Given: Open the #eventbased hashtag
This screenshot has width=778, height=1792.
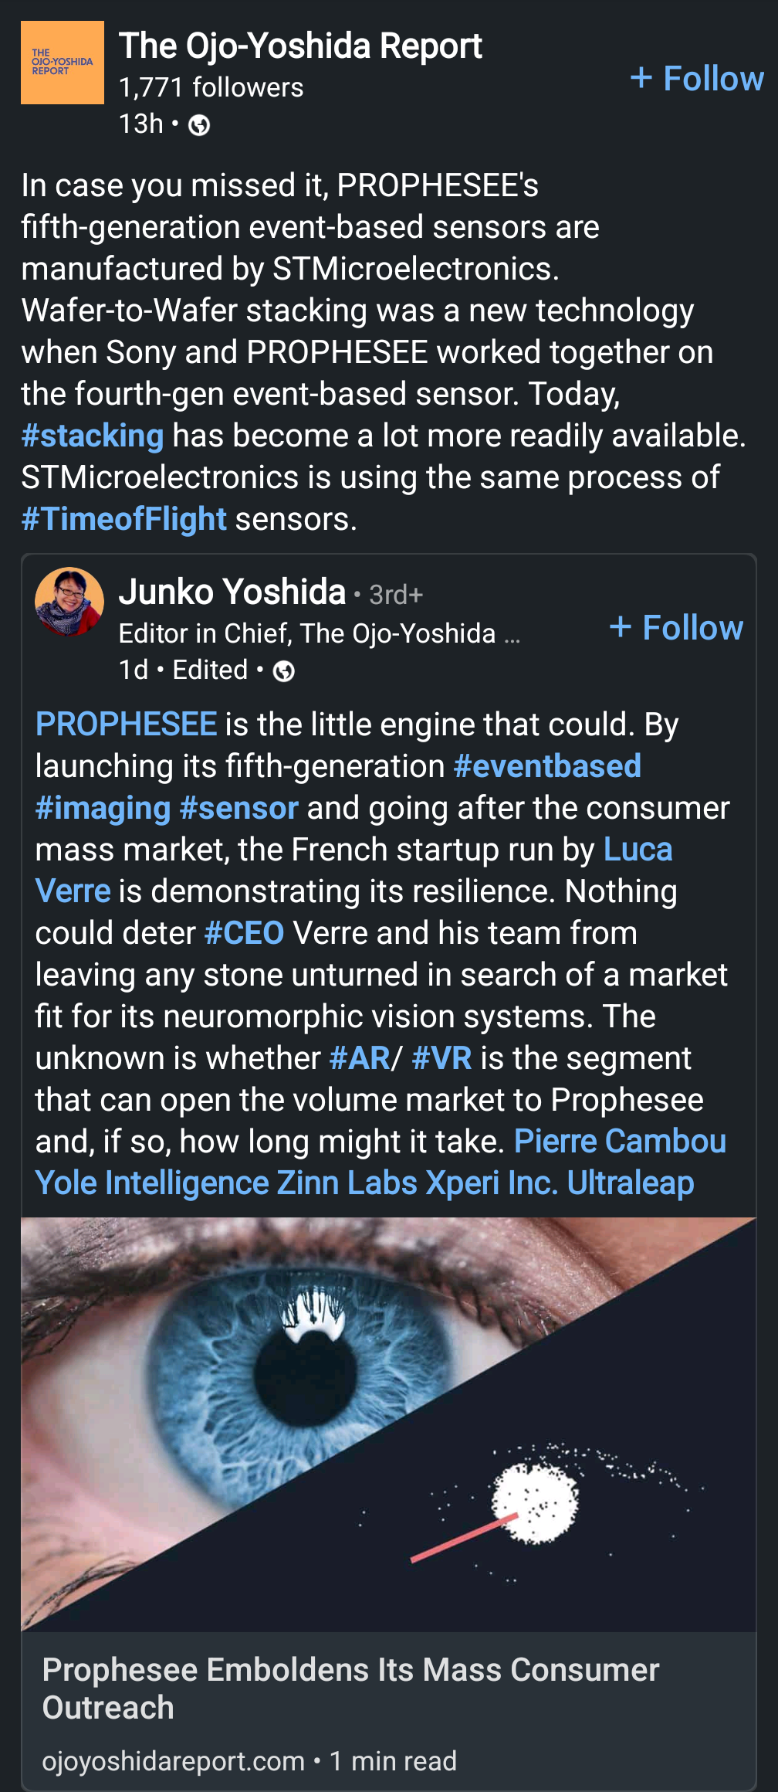Looking at the screenshot, I should pos(547,766).
